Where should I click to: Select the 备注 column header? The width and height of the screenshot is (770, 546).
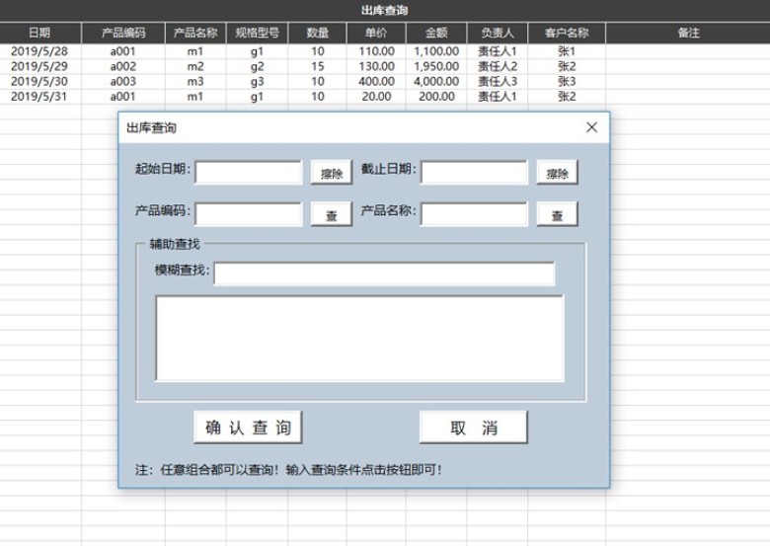tap(688, 33)
